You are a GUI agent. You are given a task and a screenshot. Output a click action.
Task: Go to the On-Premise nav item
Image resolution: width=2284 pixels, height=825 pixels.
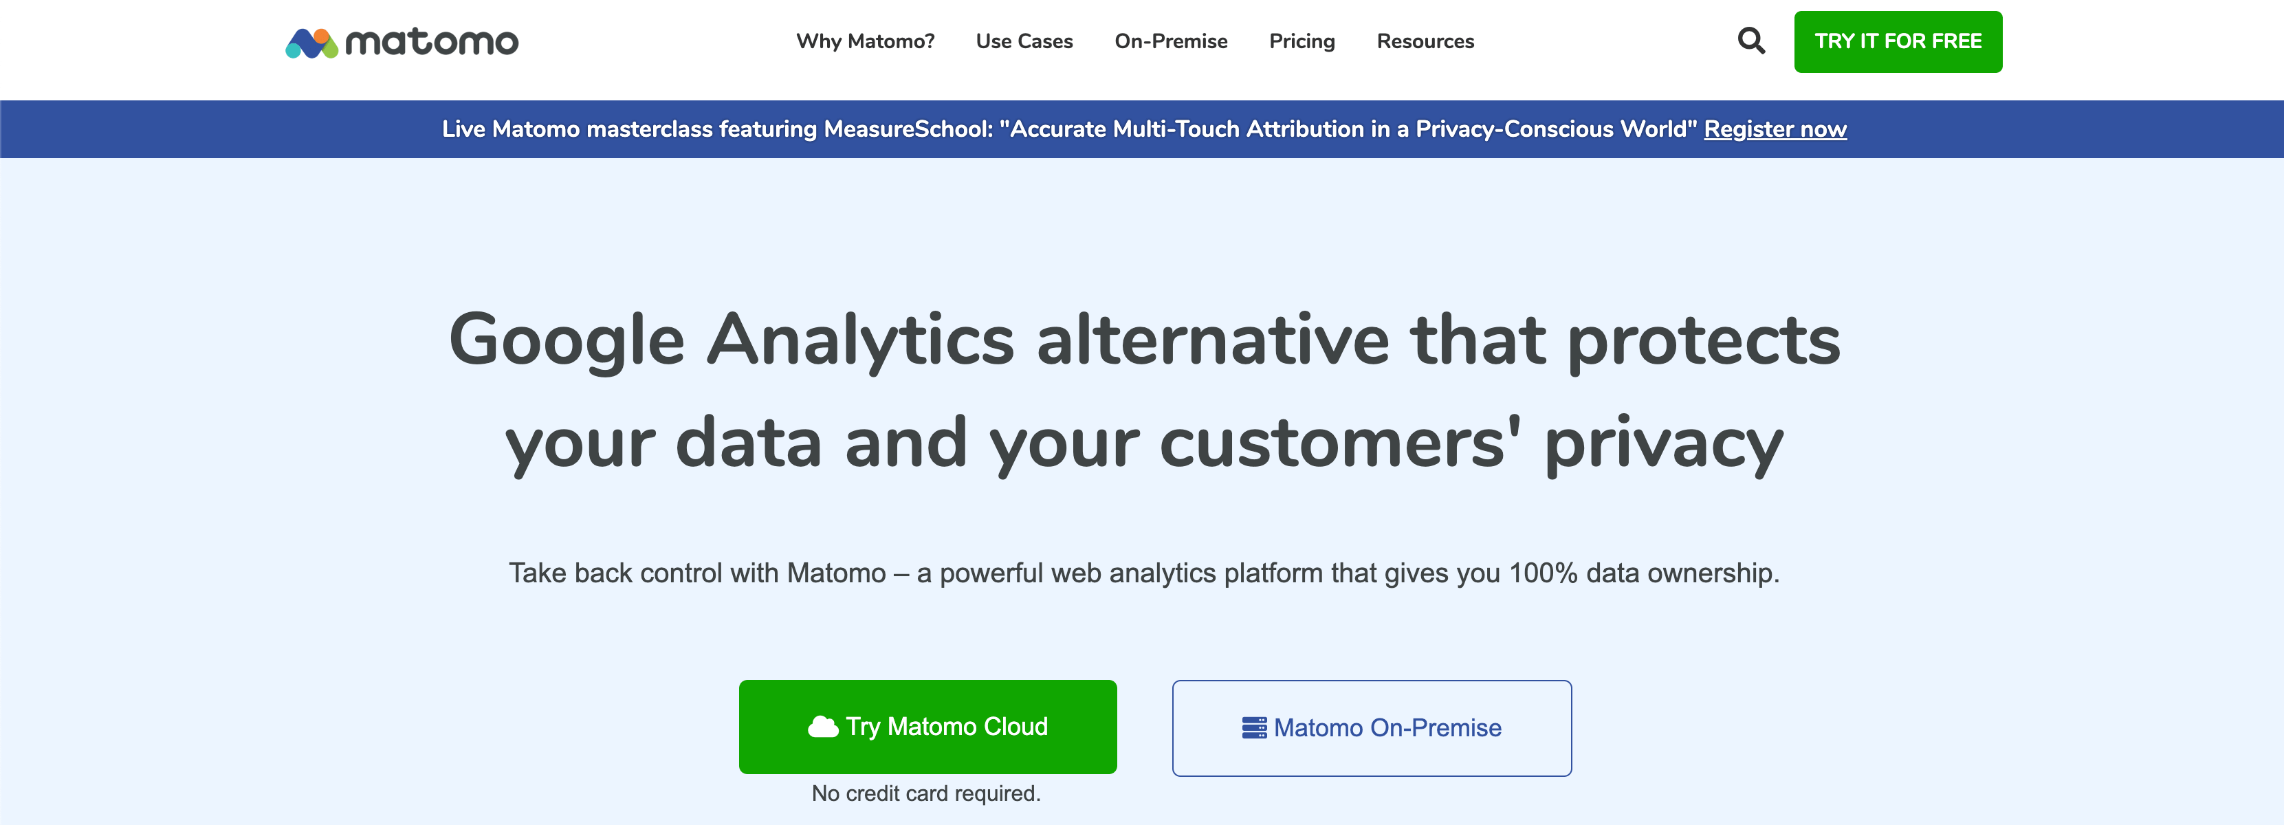click(1170, 42)
